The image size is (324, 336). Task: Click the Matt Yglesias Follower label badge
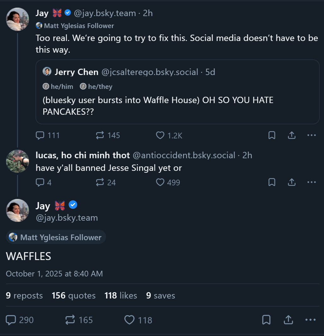(x=56, y=237)
